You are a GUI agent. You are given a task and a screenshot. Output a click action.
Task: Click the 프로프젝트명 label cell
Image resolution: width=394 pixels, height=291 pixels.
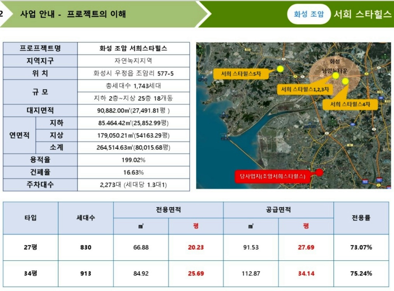(x=40, y=48)
